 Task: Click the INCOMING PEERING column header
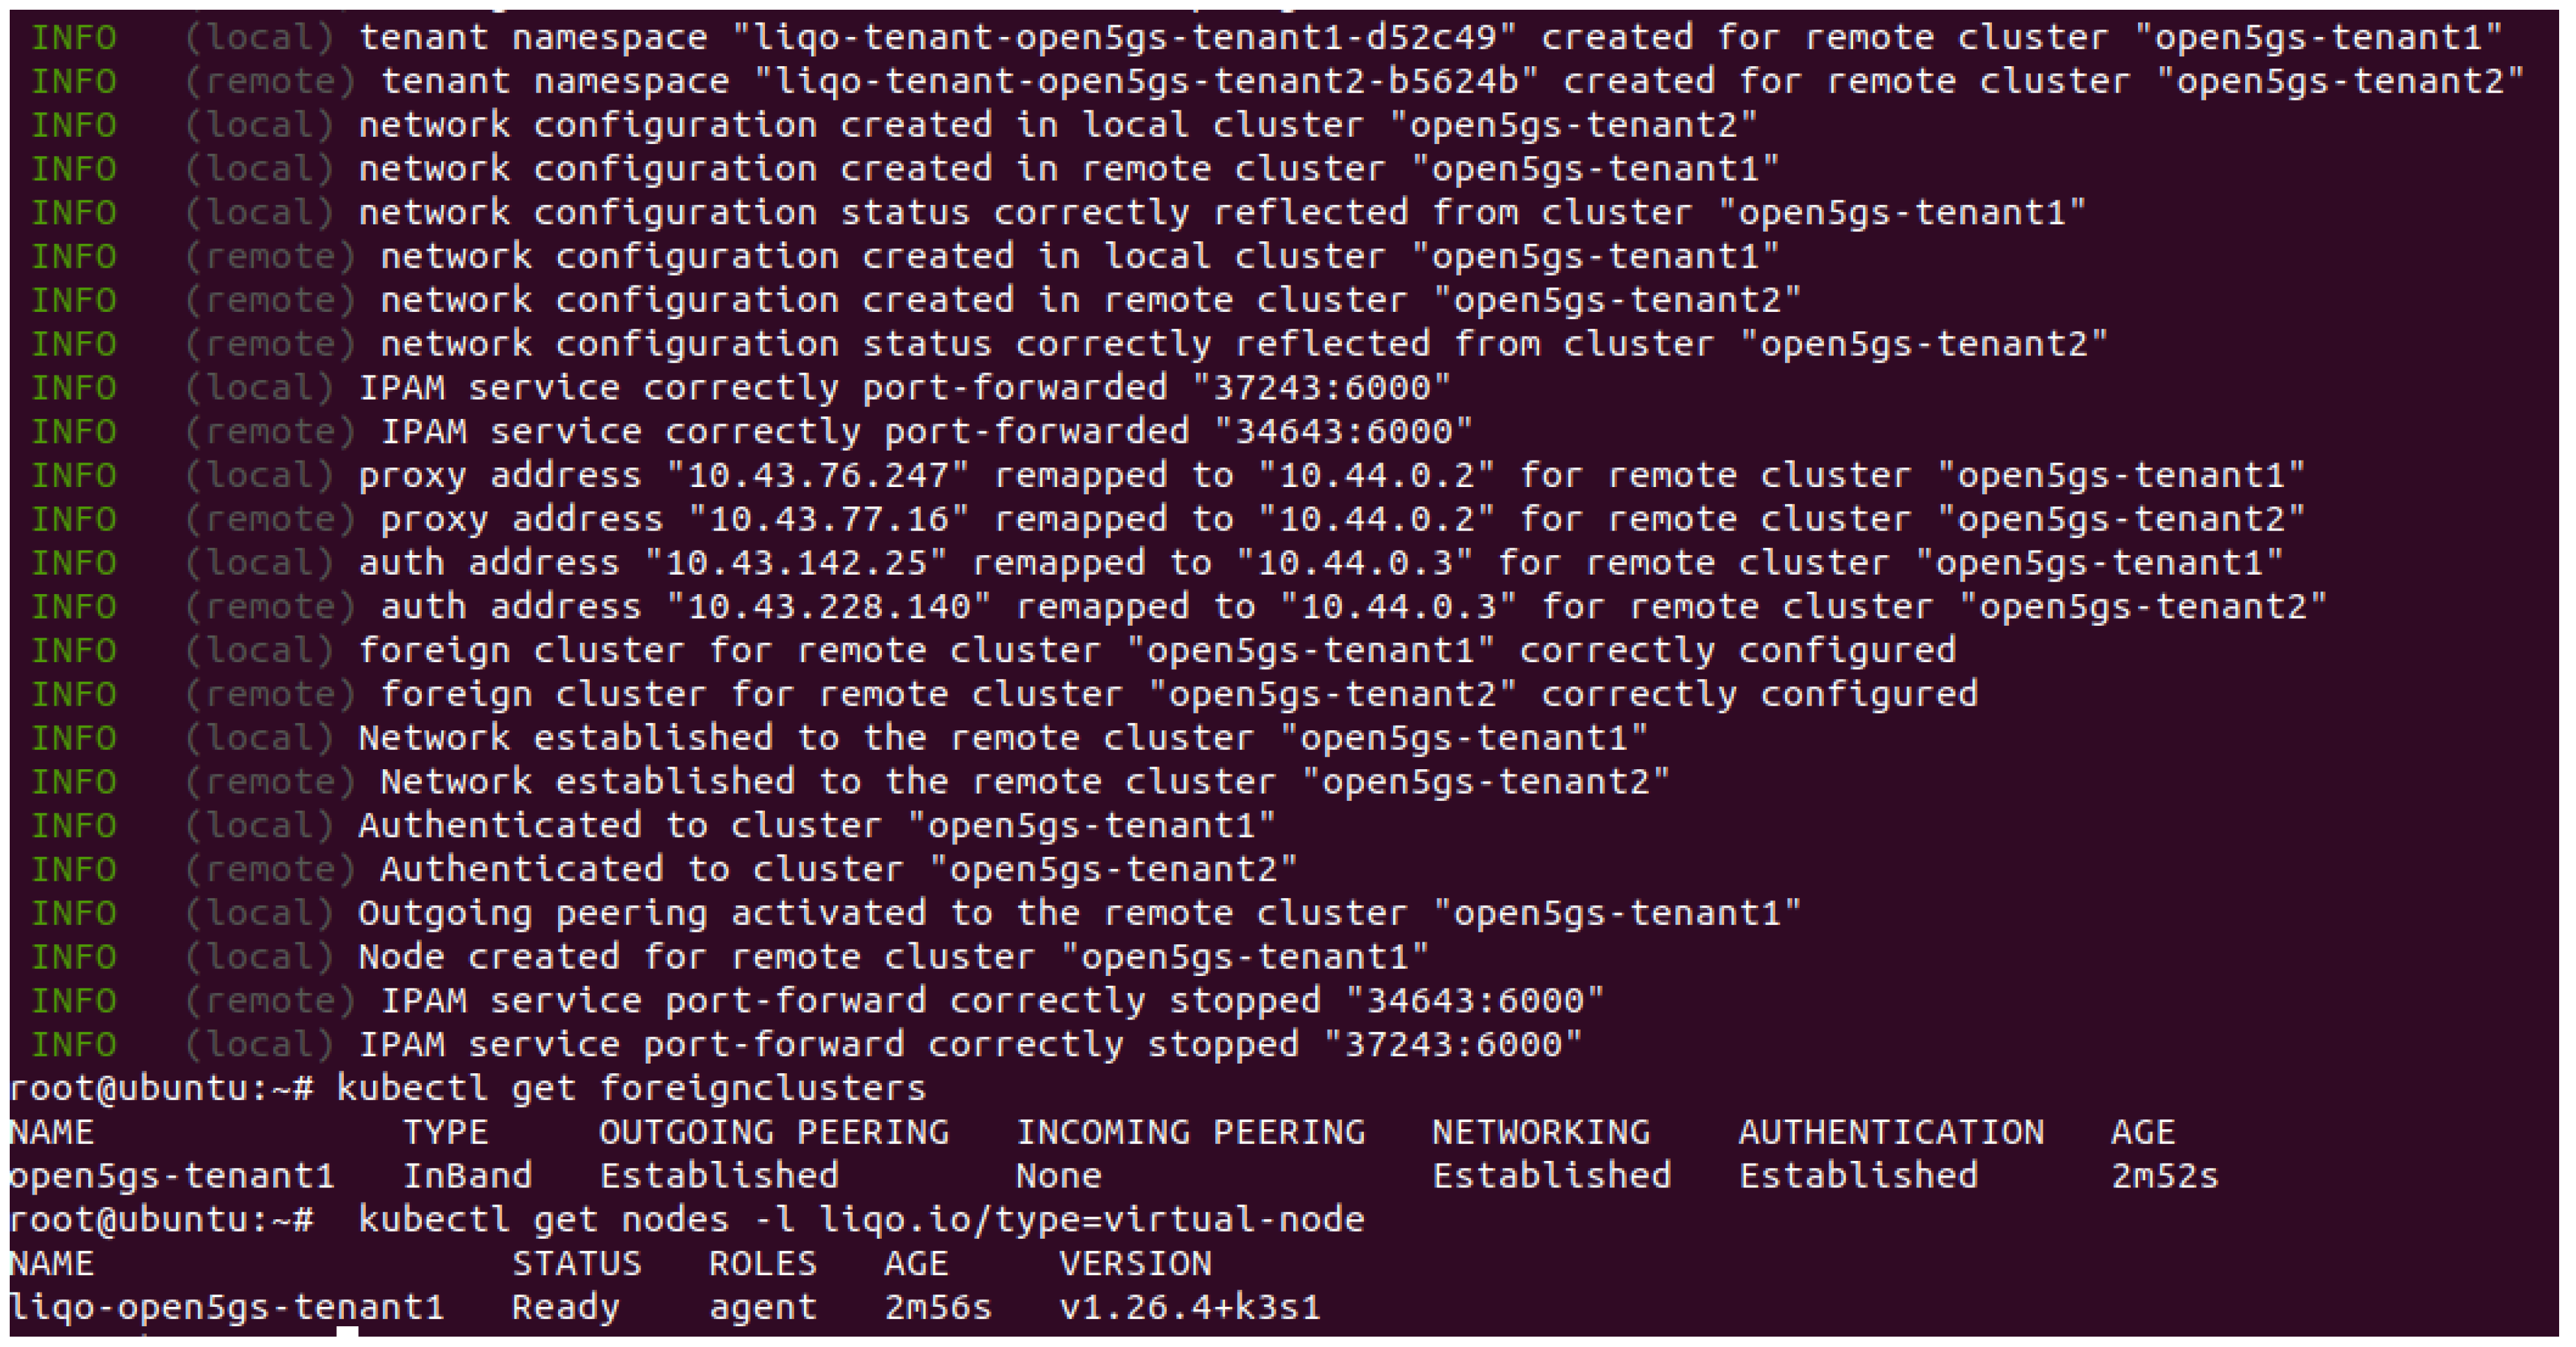pyautogui.click(x=1190, y=1132)
